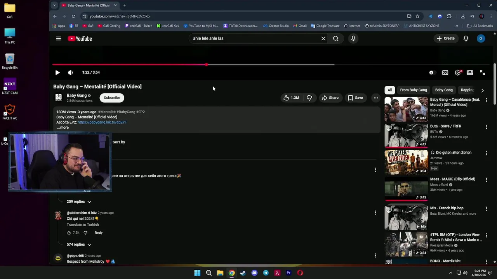Like the video with 1.3M likes
The height and width of the screenshot is (279, 497).
click(291, 98)
